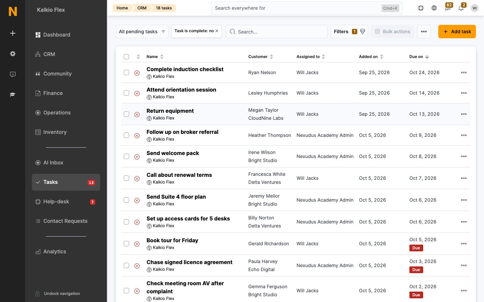
Task: Open the graduation cap academy icon
Action: tap(13, 95)
